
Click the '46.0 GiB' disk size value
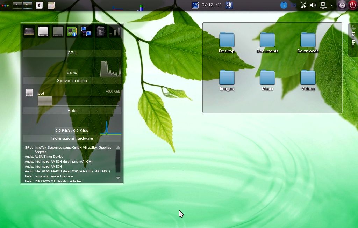[113, 91]
